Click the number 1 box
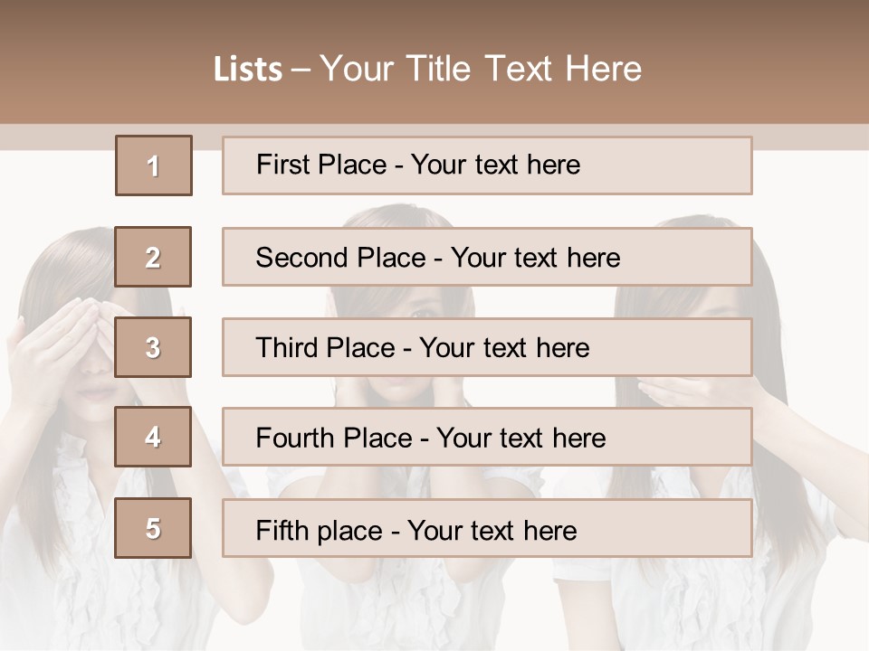869x651 pixels. (x=154, y=165)
